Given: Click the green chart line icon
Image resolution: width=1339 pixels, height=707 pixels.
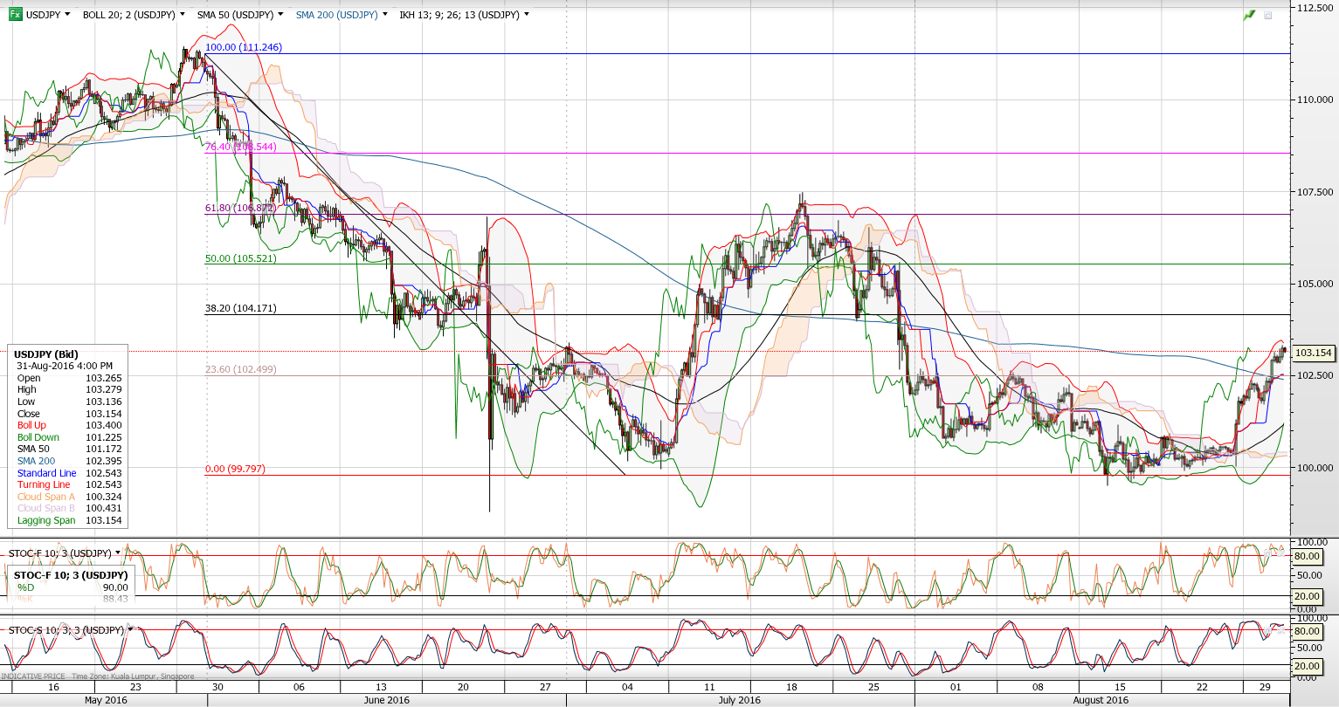Looking at the screenshot, I should (x=1249, y=15).
